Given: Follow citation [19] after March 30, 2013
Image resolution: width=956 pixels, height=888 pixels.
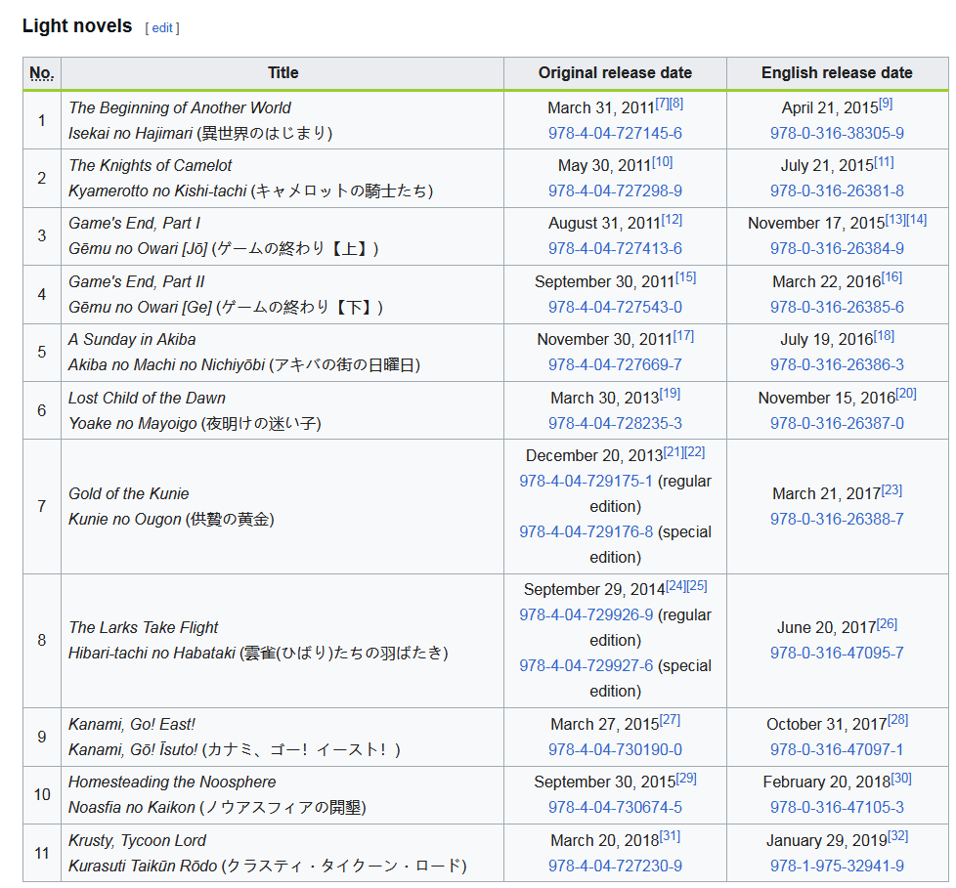Looking at the screenshot, I should [670, 394].
